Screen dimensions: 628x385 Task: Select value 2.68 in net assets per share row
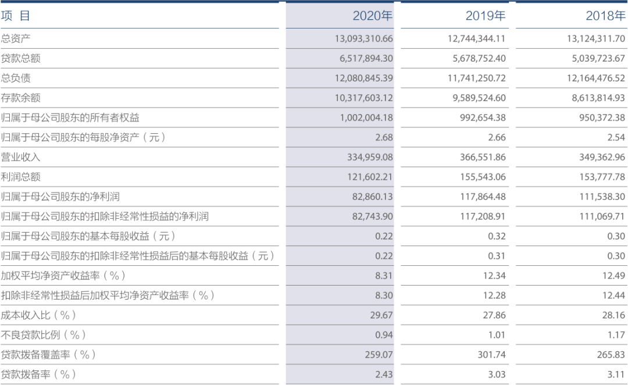(384, 137)
